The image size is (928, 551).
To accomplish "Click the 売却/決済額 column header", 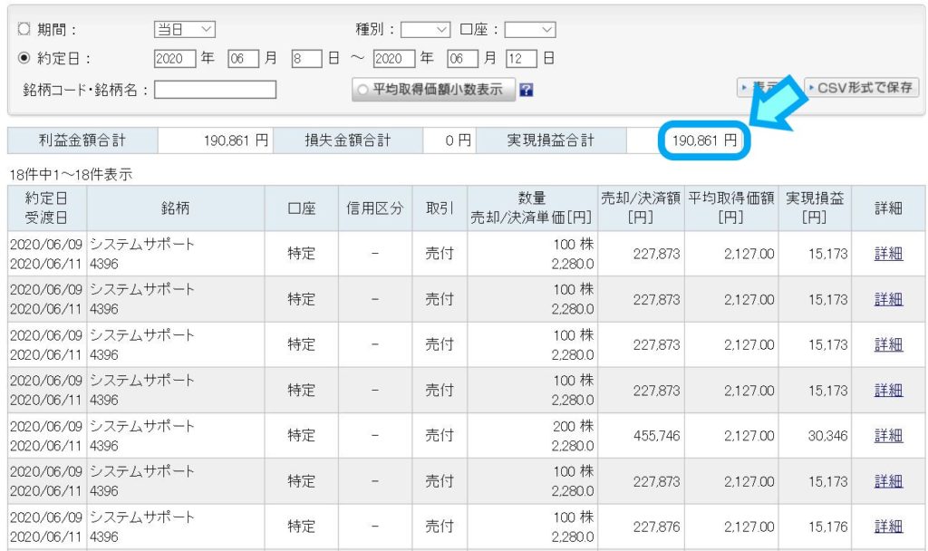I will click(641, 208).
